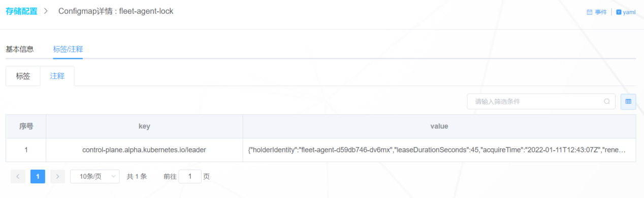Click the breadcrumb separator chevron
Screen dimensions: 644x198
(x=46, y=11)
